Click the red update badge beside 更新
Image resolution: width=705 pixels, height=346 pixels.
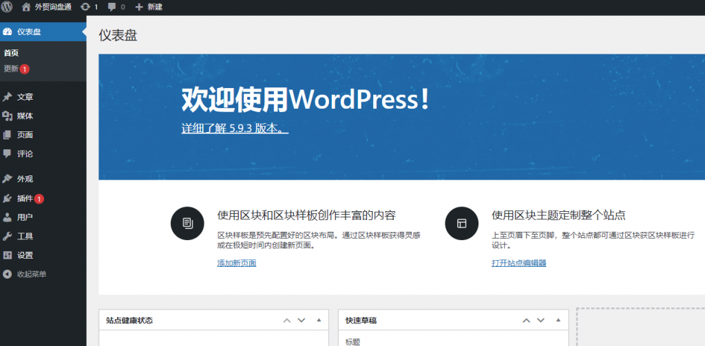[25, 69]
